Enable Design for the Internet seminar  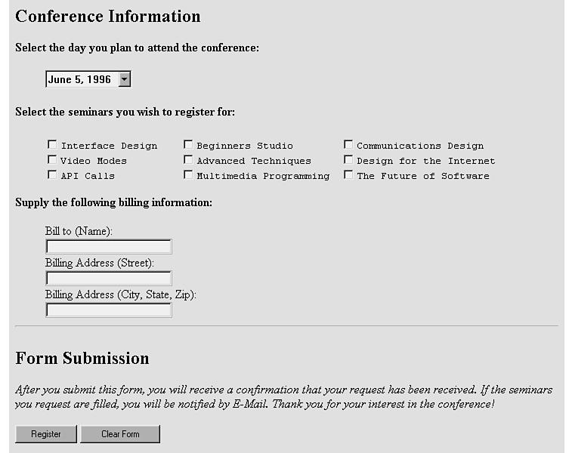(x=348, y=160)
